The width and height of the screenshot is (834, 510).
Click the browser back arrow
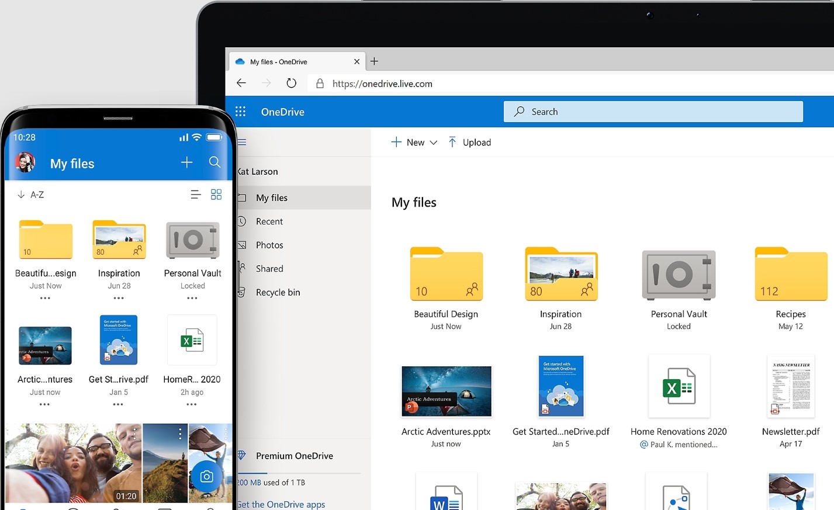pos(241,83)
